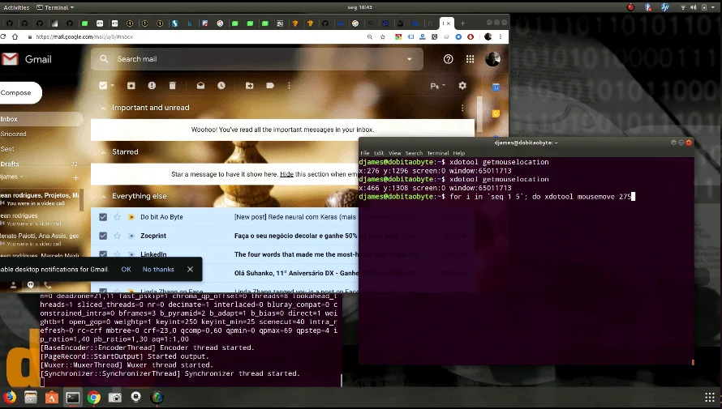
Task: Show search options dropdown arrow
Action: tap(410, 59)
